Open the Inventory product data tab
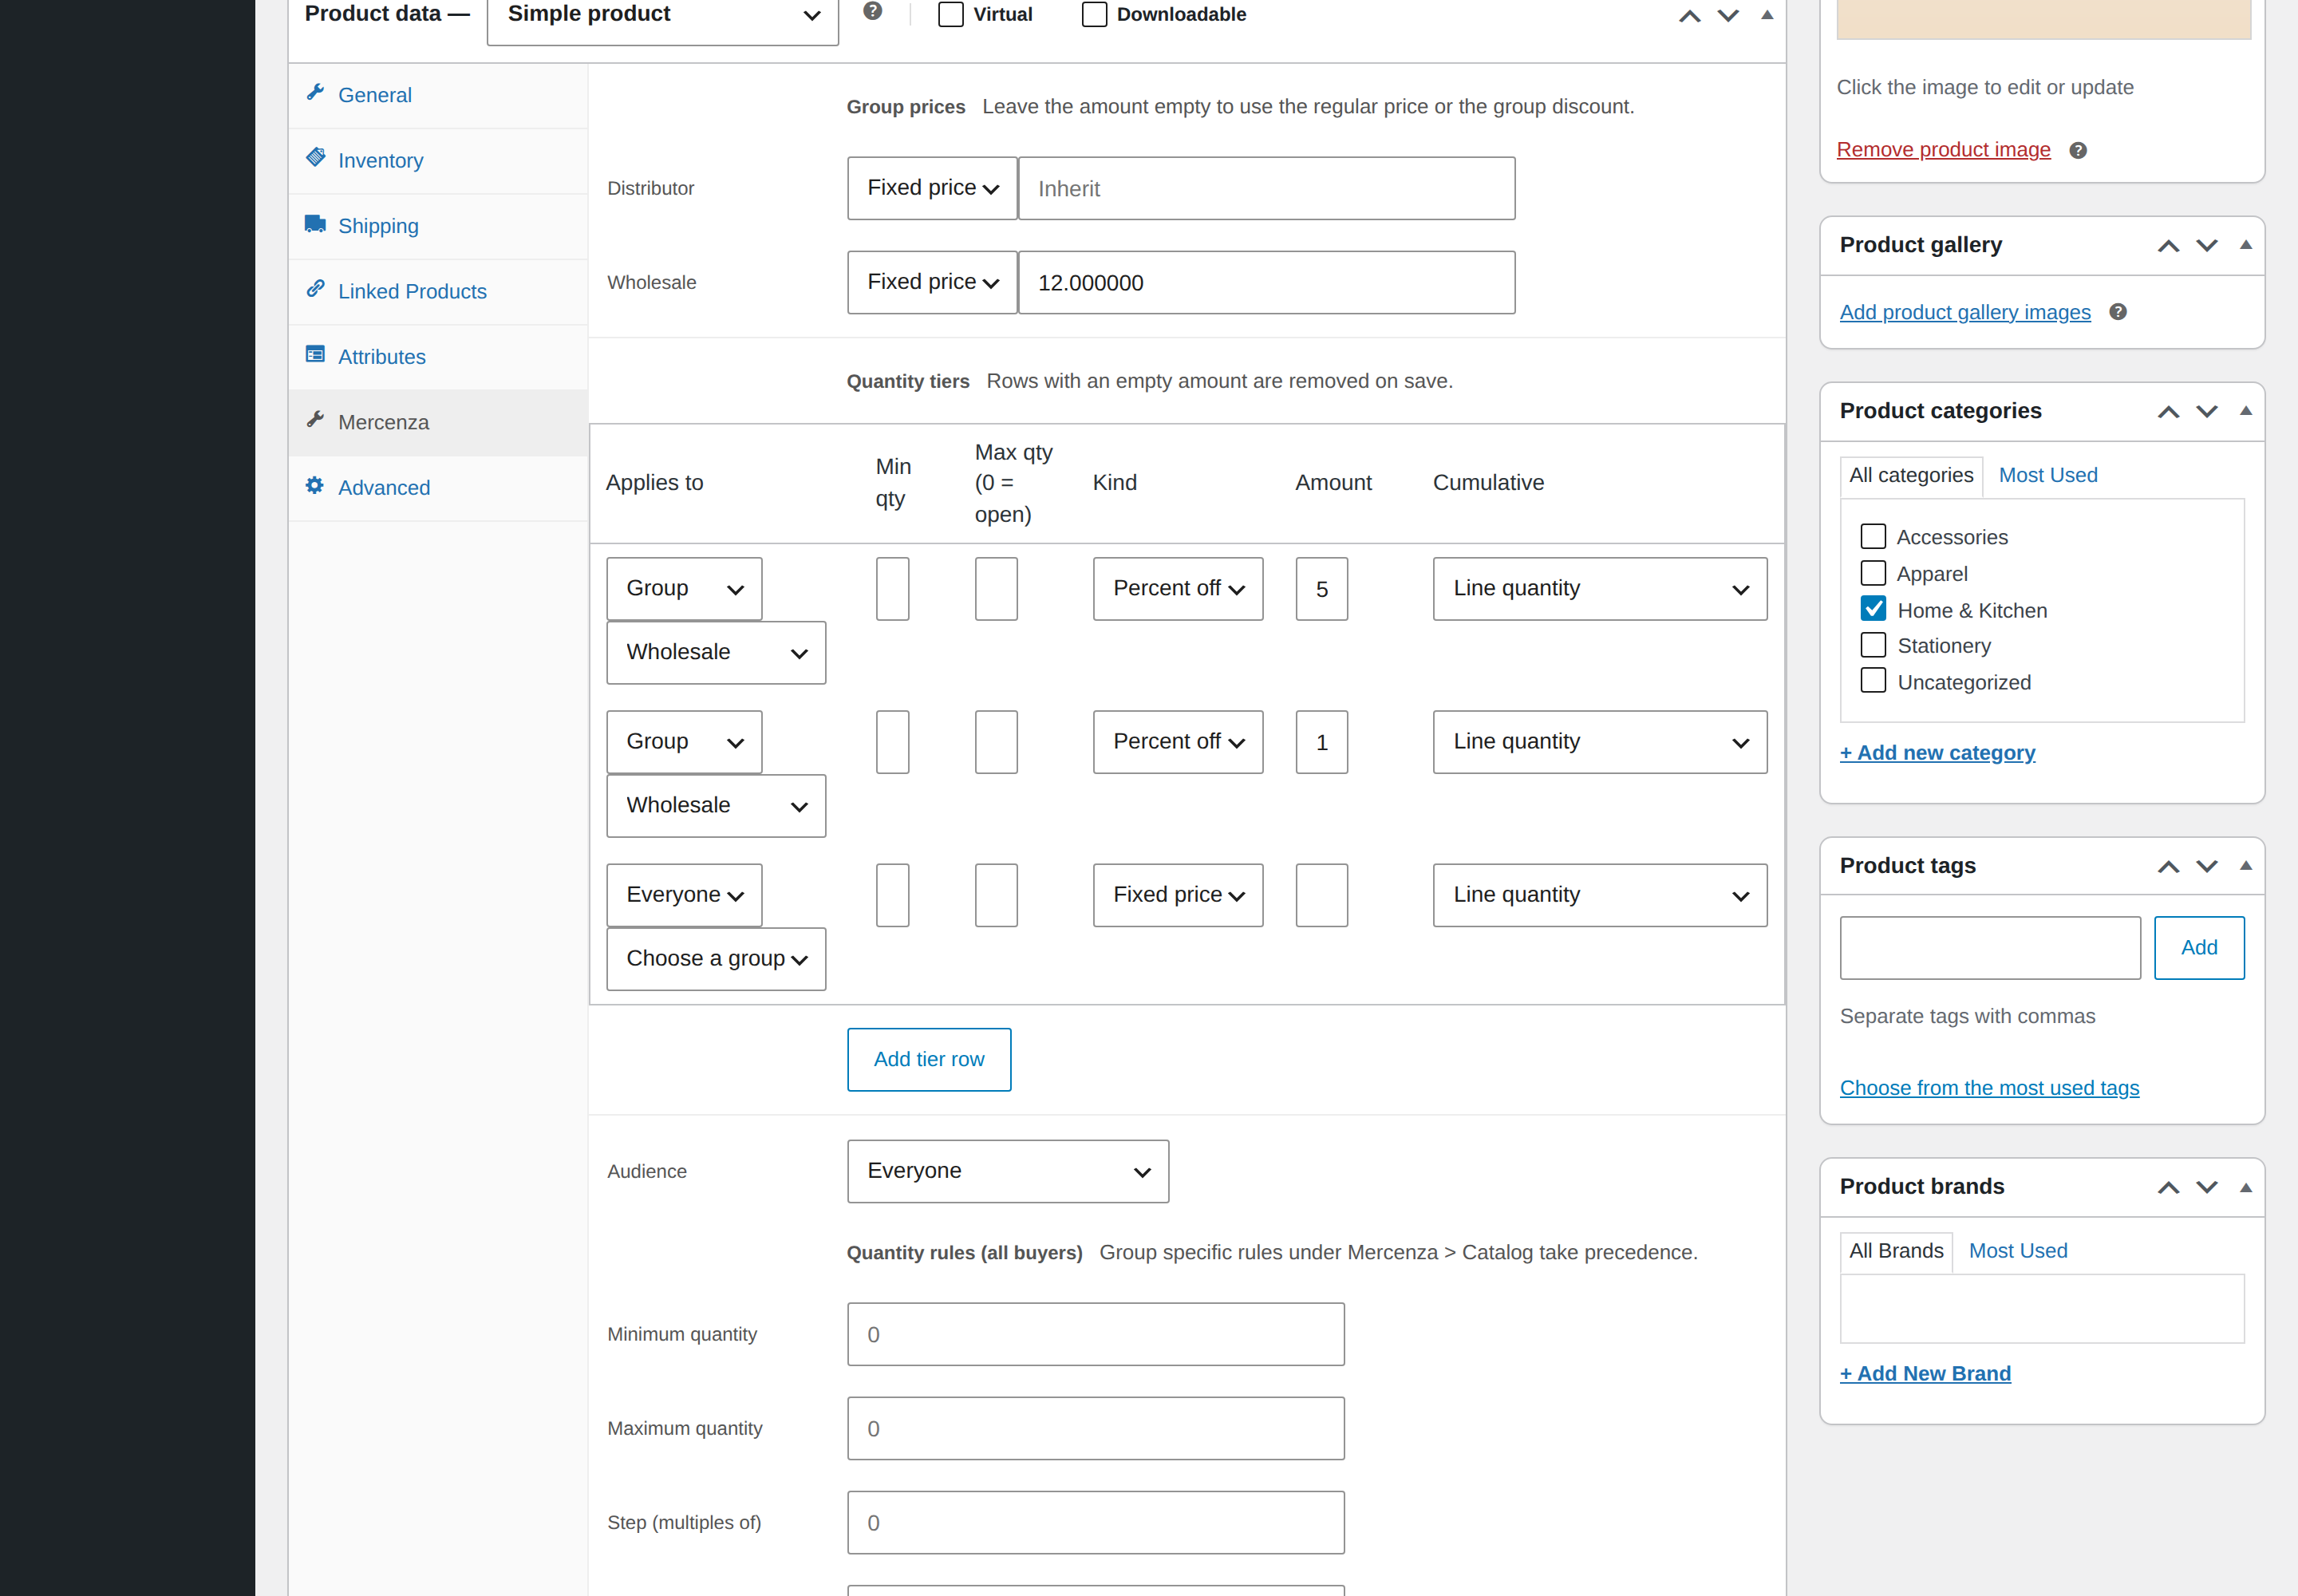 point(438,161)
